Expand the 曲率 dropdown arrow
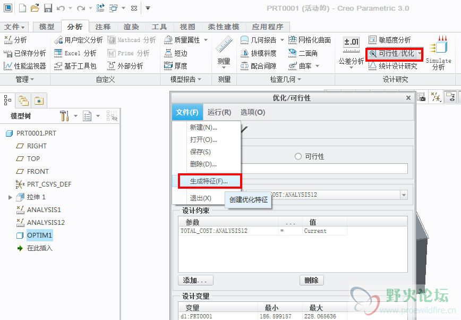This screenshot has height=320, width=461. (317, 66)
